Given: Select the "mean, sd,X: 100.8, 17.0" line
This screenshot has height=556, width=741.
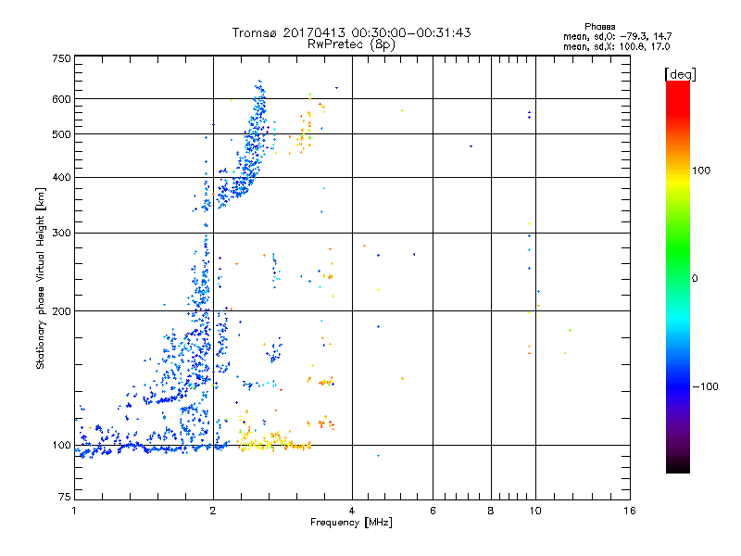Looking at the screenshot, I should point(616,46).
